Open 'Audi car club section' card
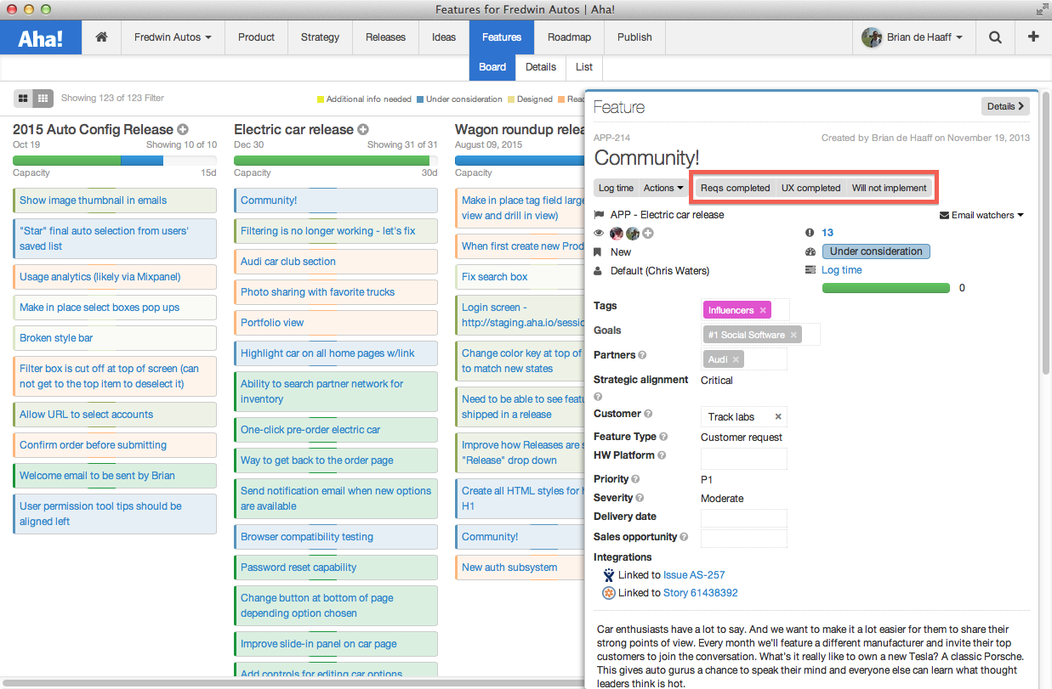1052x689 pixels. coord(336,262)
